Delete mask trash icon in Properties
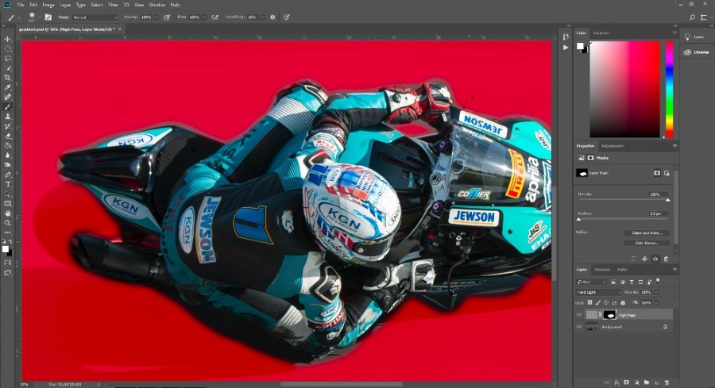This screenshot has width=715, height=388. click(666, 259)
